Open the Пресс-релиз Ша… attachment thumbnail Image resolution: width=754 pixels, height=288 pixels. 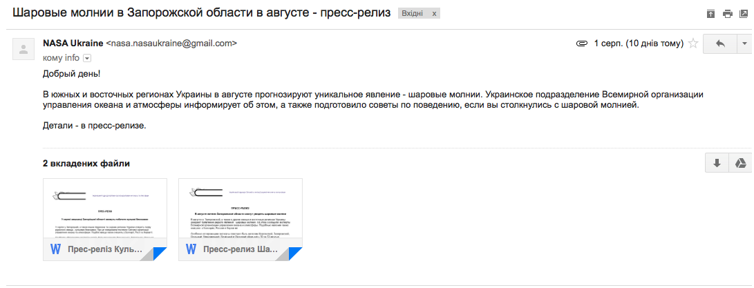240,211
